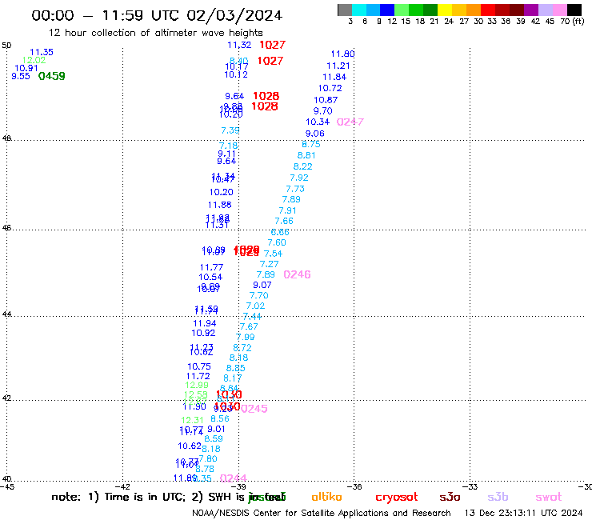Select the purple swatch in the color scale
The height and width of the screenshot is (520, 592).
pos(531,10)
